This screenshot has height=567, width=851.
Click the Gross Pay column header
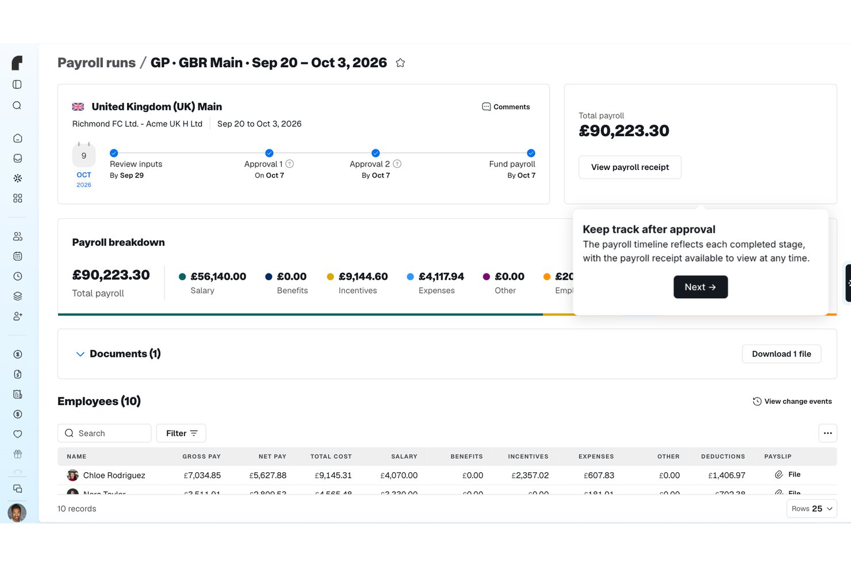[202, 457]
